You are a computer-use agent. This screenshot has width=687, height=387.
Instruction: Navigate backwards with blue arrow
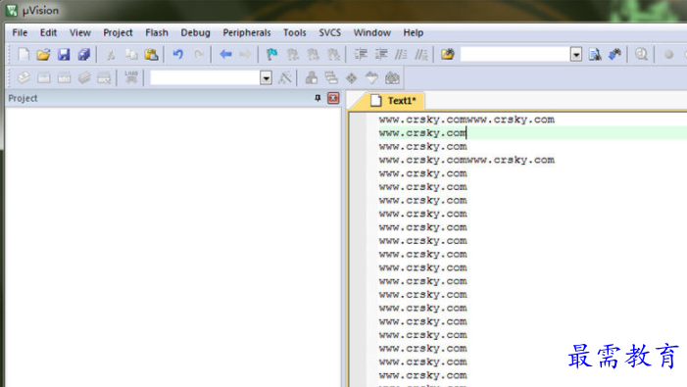point(225,54)
